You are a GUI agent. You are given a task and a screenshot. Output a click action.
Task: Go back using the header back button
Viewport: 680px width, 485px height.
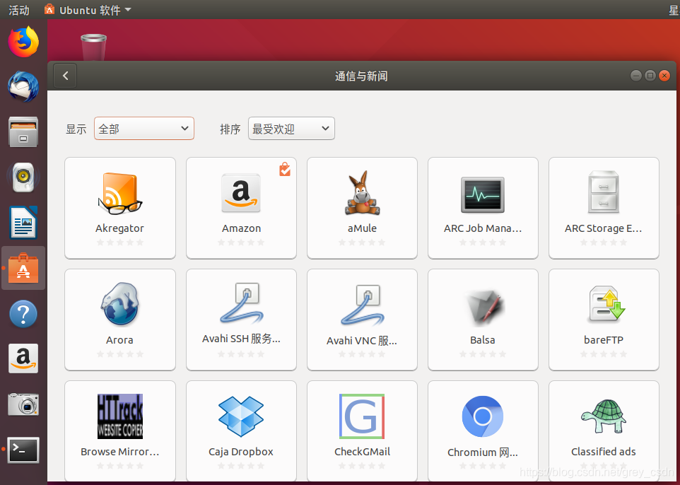65,76
